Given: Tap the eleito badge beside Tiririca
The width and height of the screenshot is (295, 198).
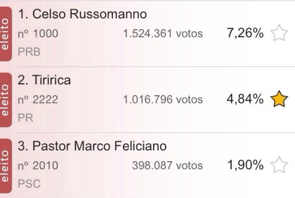Looking at the screenshot, I should click(x=6, y=100).
